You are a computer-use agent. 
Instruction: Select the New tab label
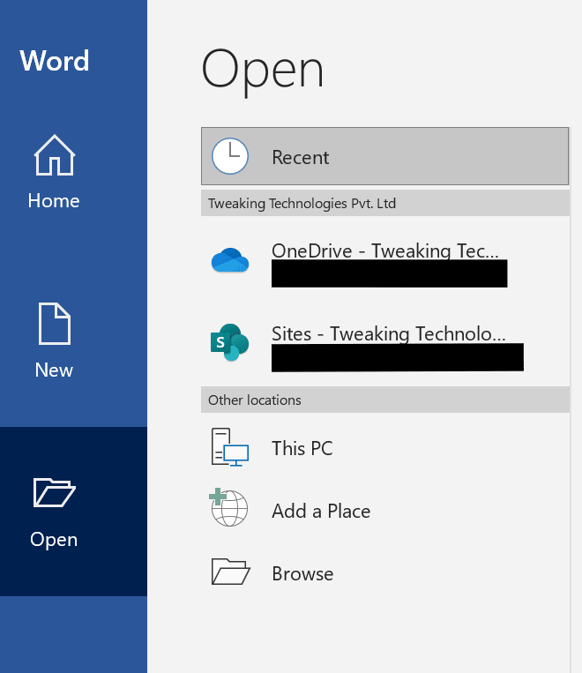tap(54, 370)
